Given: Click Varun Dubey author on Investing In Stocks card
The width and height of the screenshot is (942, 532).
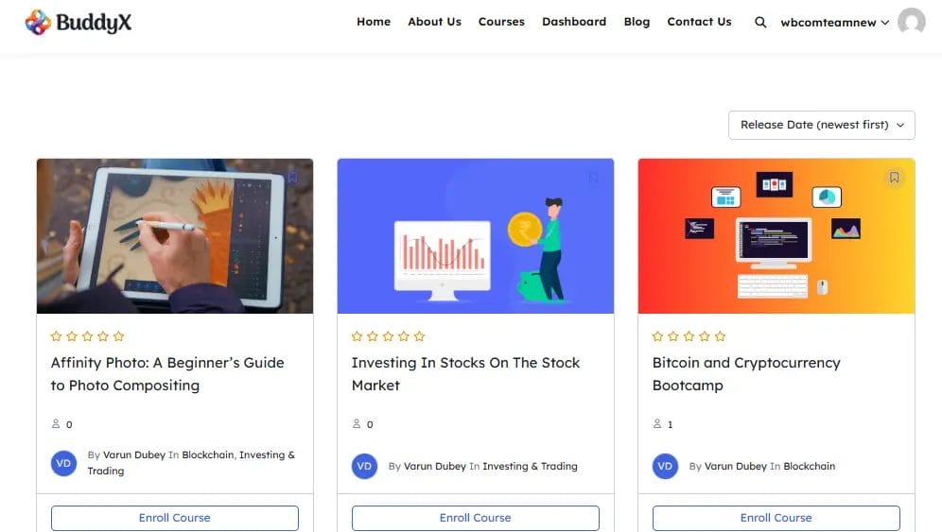Looking at the screenshot, I should click(435, 466).
